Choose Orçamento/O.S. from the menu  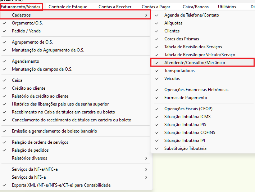pos(27,23)
